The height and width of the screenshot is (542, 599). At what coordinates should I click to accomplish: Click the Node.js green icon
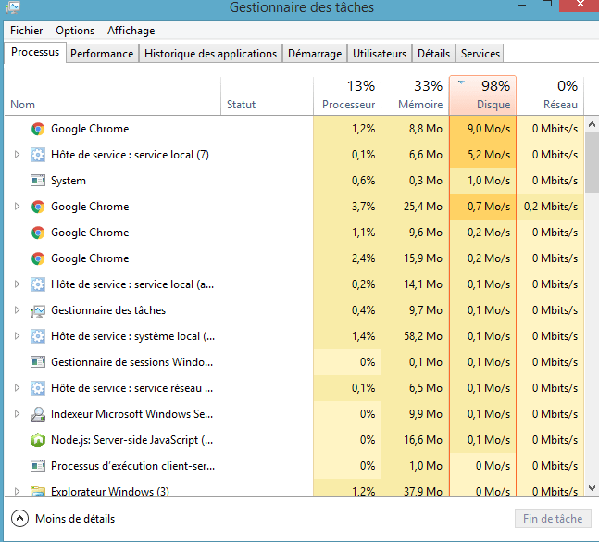(38, 440)
